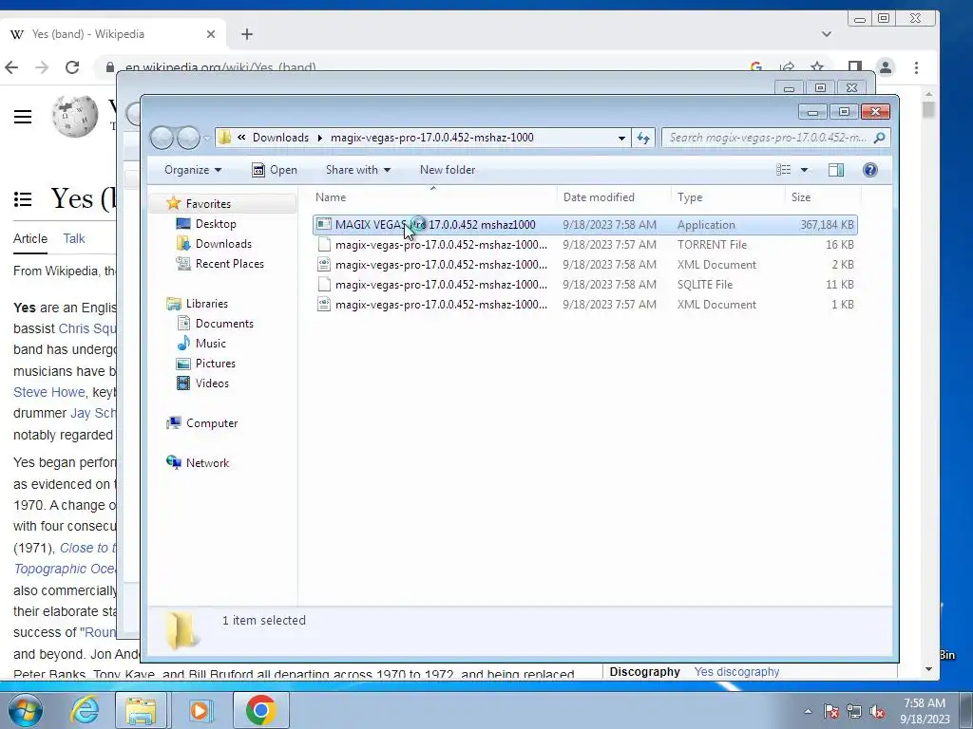This screenshot has height=729, width=973.
Task: Change the view with the views icon
Action: click(784, 170)
